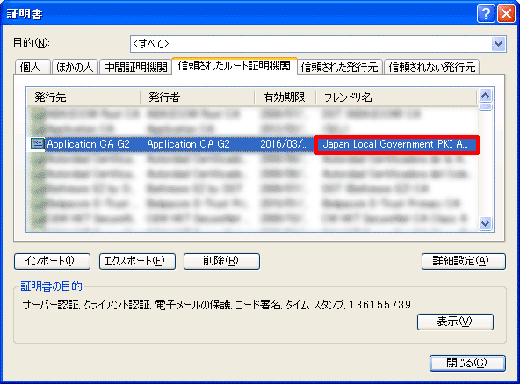Close the certificate dialog with the X

(x=507, y=14)
